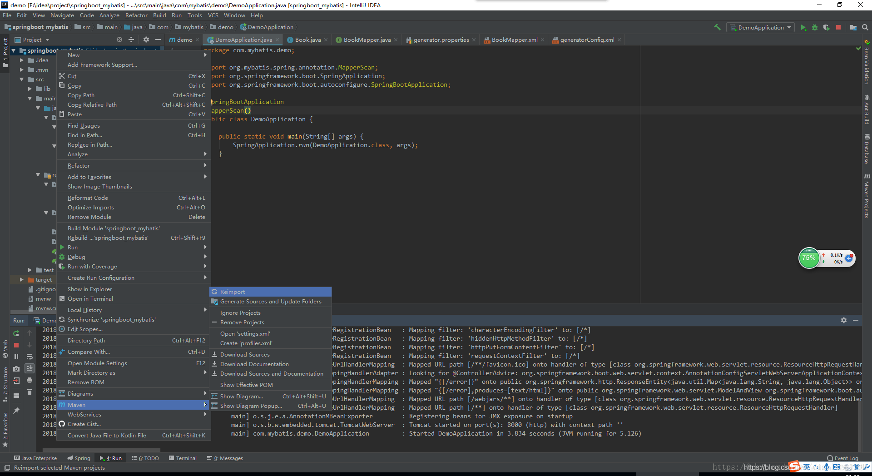Collapse all icon in Project panel header
872x476 pixels.
131,40
